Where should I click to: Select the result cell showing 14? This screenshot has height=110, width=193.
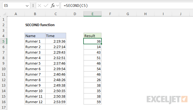point(92,47)
